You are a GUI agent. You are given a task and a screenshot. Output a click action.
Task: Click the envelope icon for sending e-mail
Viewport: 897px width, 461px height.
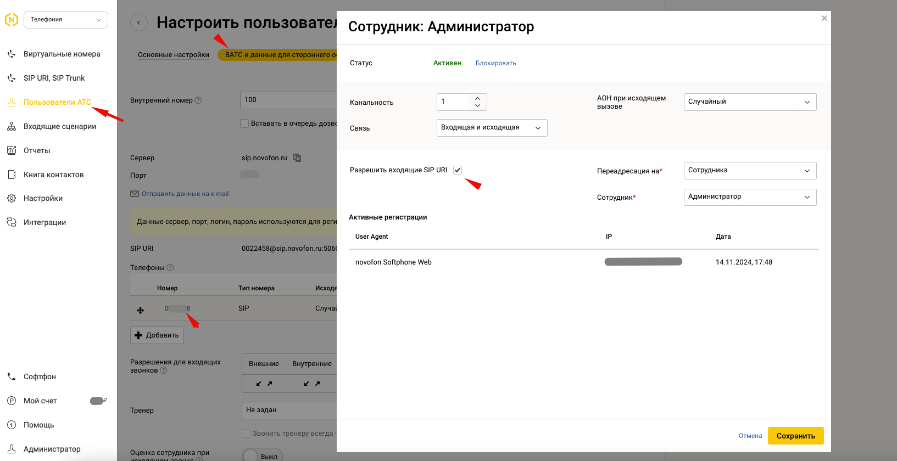pyautogui.click(x=135, y=194)
